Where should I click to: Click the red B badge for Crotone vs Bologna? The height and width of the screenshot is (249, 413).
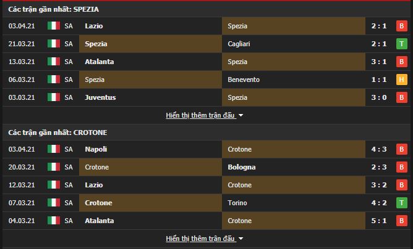[x=401, y=167]
